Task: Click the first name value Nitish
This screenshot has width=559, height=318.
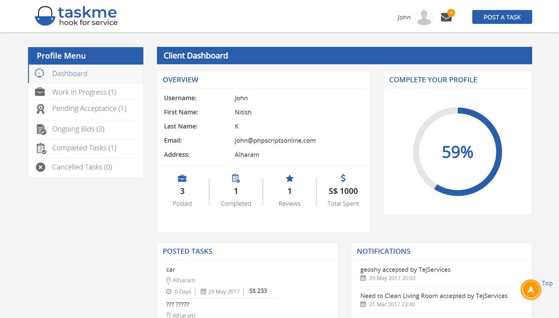Action: (x=243, y=112)
